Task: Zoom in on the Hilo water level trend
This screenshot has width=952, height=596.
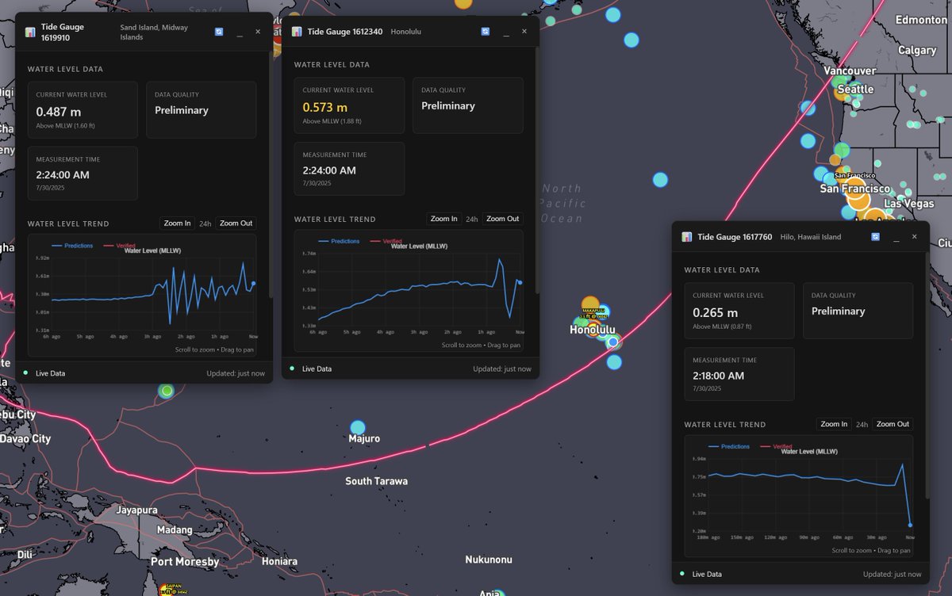Action: (x=834, y=424)
